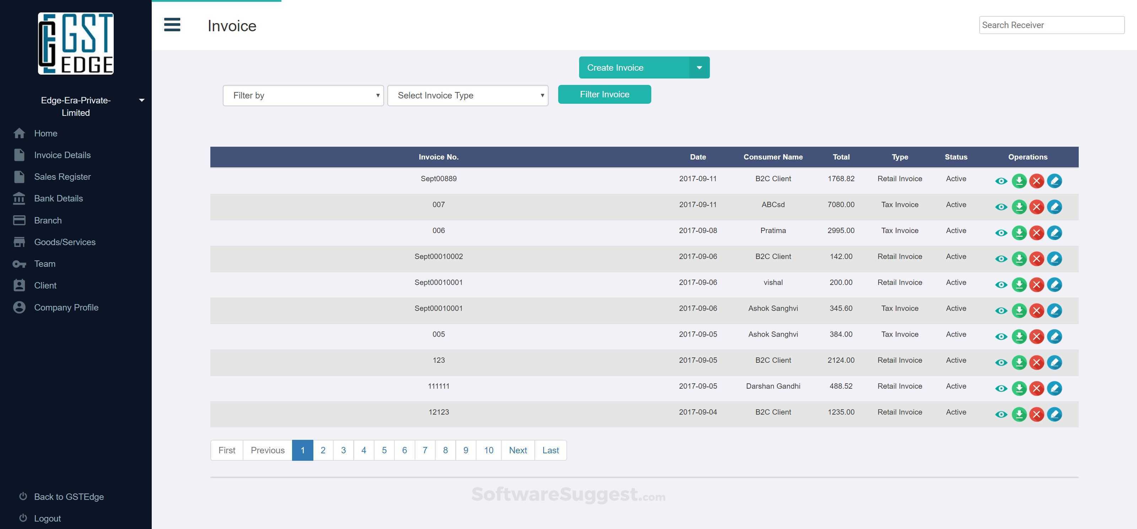Preview invoice Sept00010002 using eye icon
1137x529 pixels.
click(x=1001, y=259)
